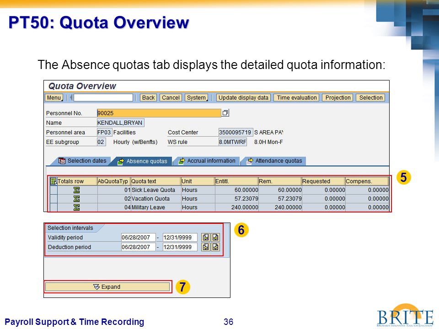Viewport: 439px width, 329px height.
Task: Switch to the Absence quotas tab
Action: (x=142, y=161)
